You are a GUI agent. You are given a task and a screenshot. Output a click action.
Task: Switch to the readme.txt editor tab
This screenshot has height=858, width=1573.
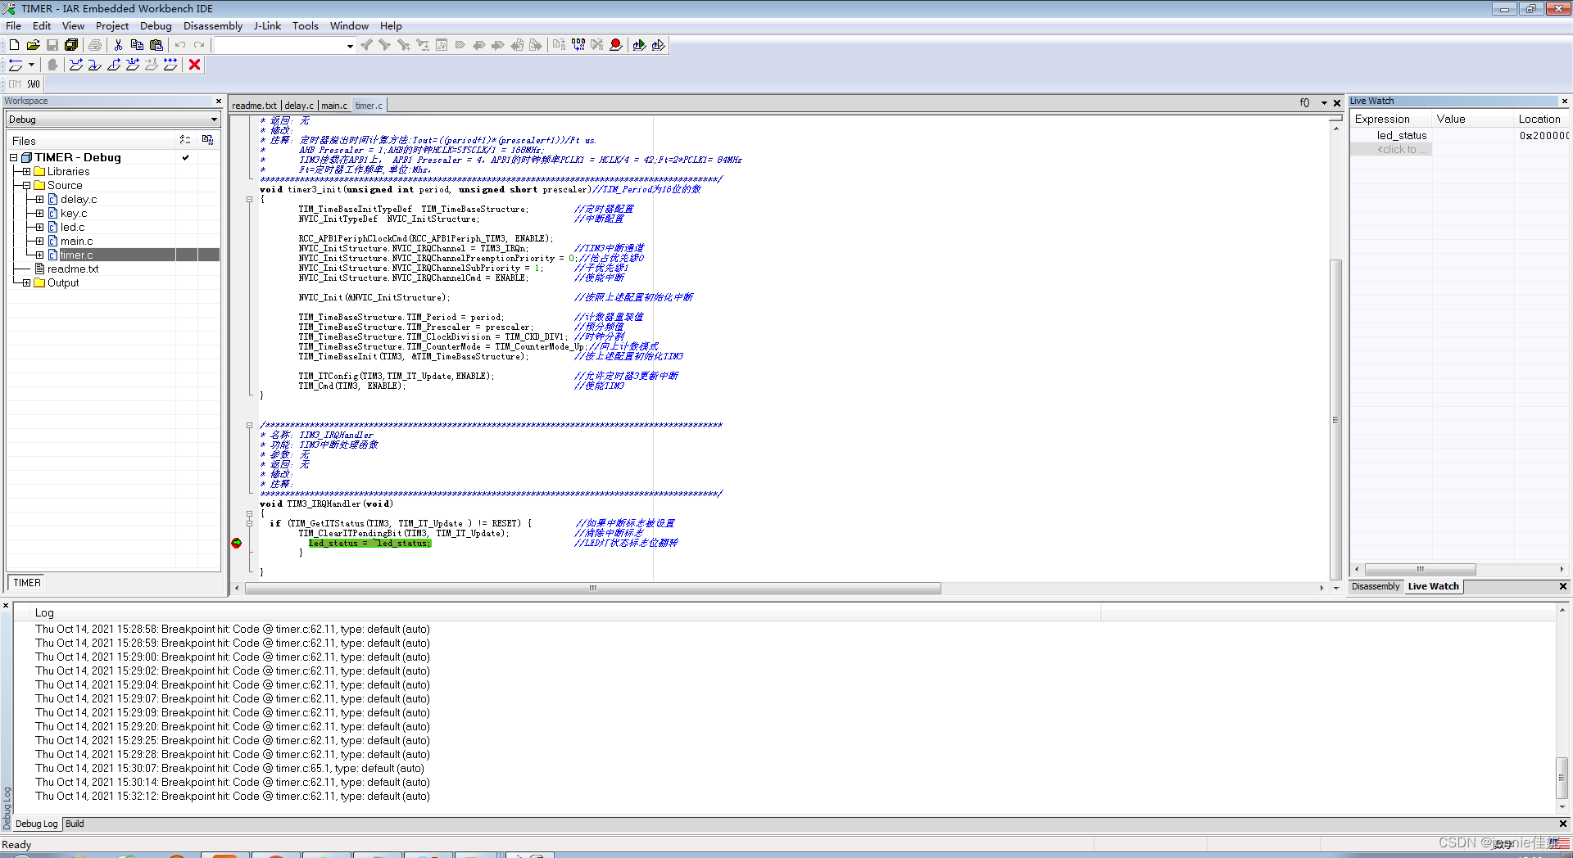[x=255, y=106]
